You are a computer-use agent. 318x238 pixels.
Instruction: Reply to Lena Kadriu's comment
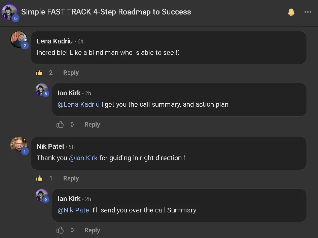pos(71,73)
